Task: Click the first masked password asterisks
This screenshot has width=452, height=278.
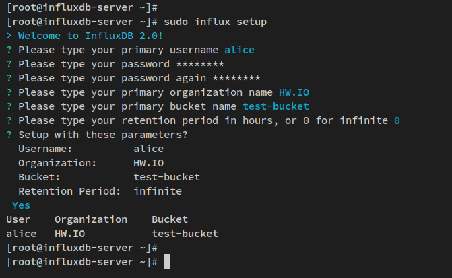Action: click(199, 64)
